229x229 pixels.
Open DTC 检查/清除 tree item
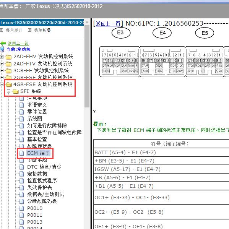point(44,167)
